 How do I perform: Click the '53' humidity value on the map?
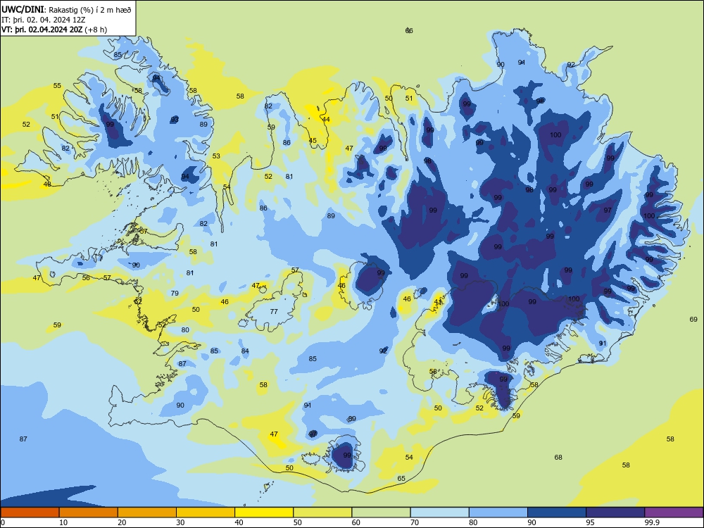click(216, 156)
